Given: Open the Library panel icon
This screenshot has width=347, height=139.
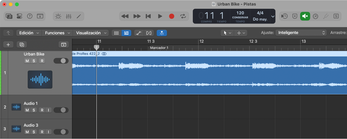Looking at the screenshot, I should 9,16.
